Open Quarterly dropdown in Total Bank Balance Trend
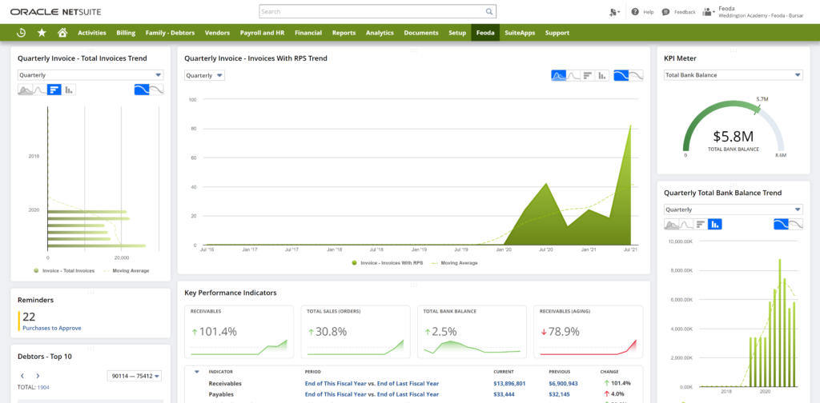The width and height of the screenshot is (820, 403). 734,209
